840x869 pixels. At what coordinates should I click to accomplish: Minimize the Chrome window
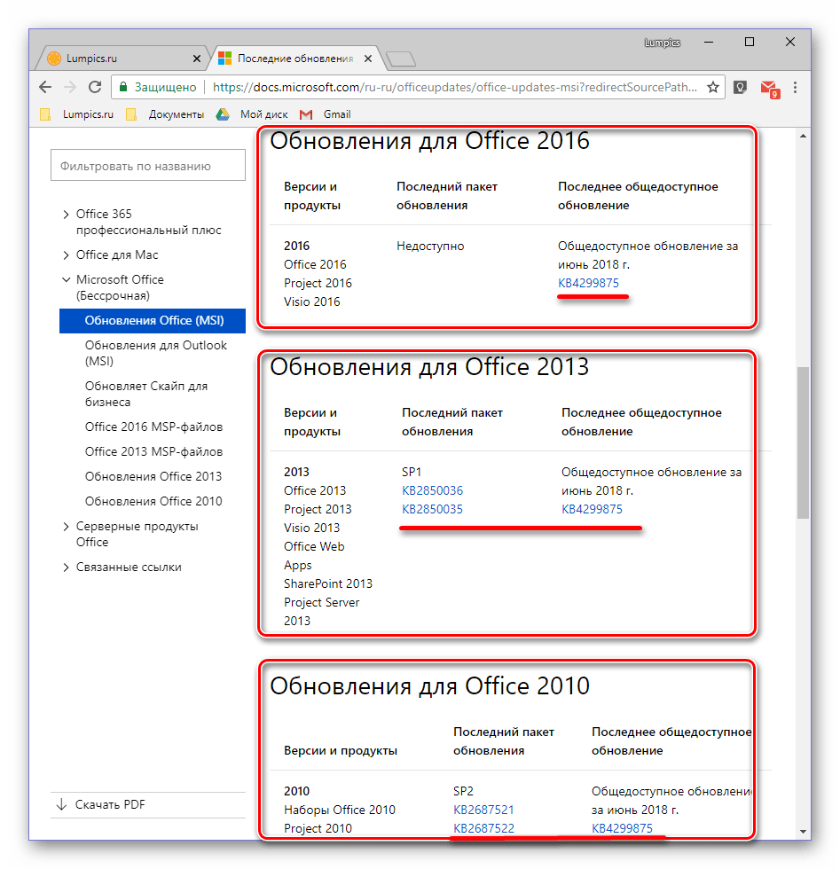click(709, 43)
